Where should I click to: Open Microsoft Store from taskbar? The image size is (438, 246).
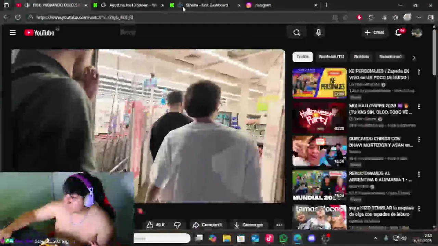(x=241, y=238)
